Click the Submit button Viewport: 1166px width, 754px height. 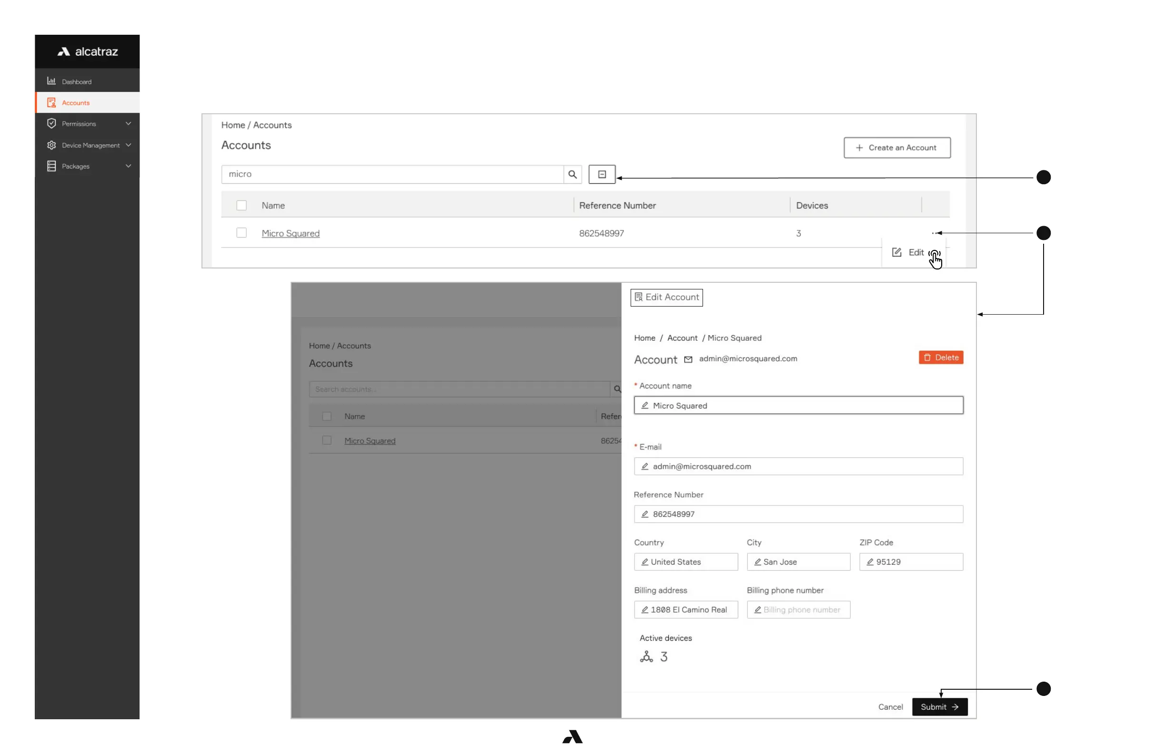coord(939,706)
